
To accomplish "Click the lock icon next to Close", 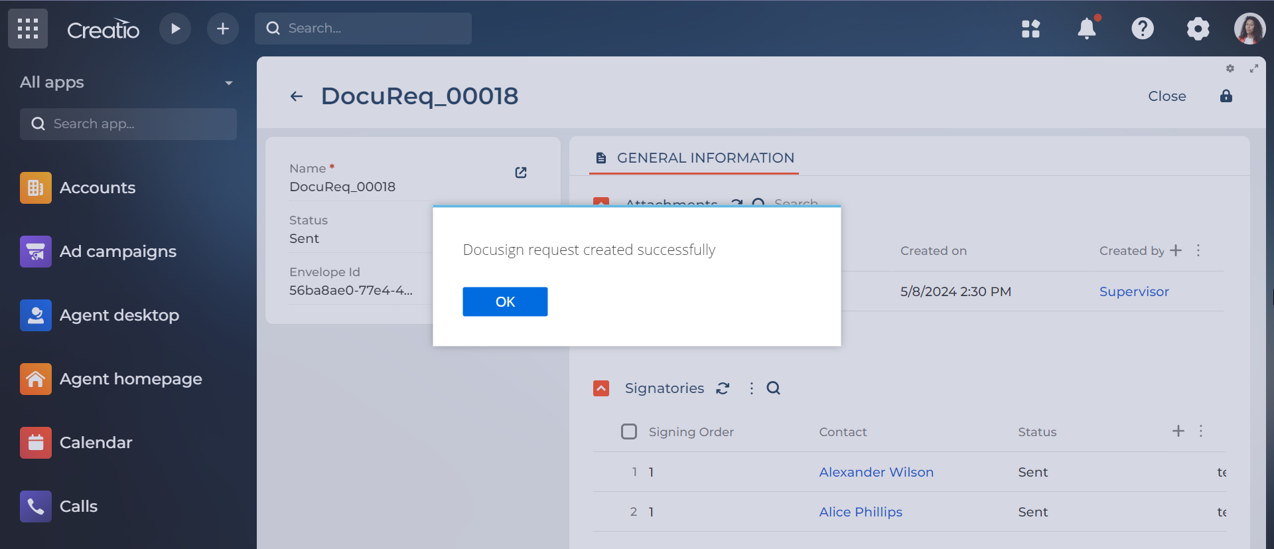I will tap(1226, 96).
